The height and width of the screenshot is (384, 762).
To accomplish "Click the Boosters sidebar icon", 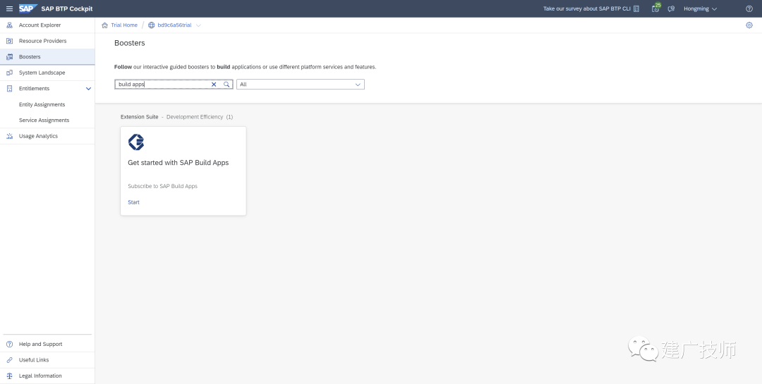I will coord(9,57).
